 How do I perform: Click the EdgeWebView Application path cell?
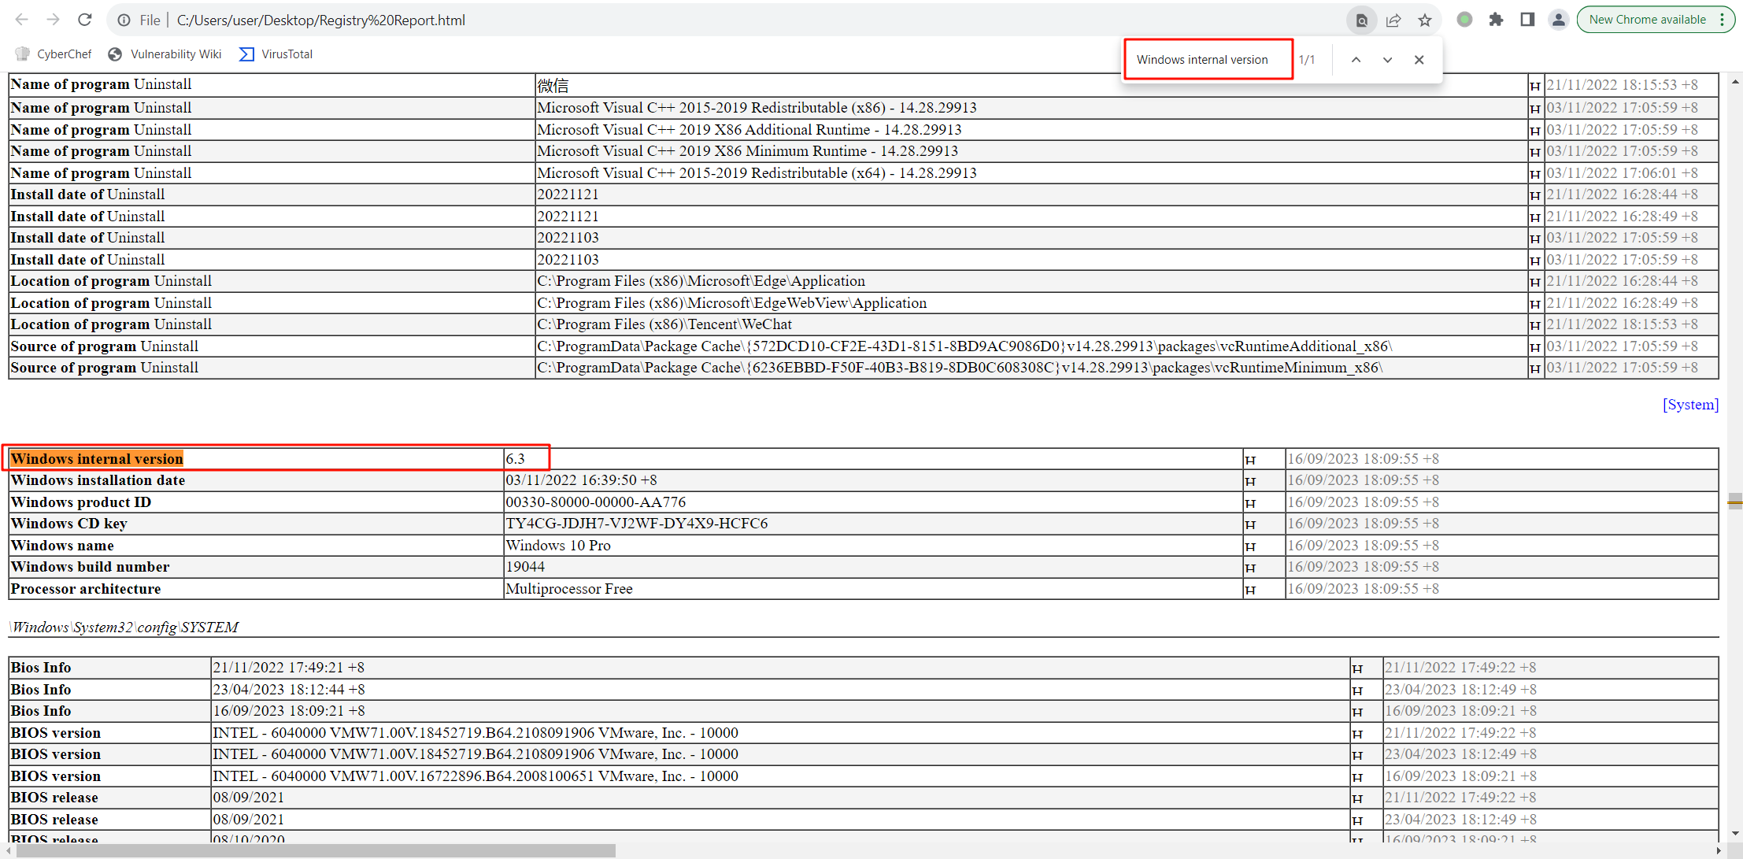coord(1031,303)
